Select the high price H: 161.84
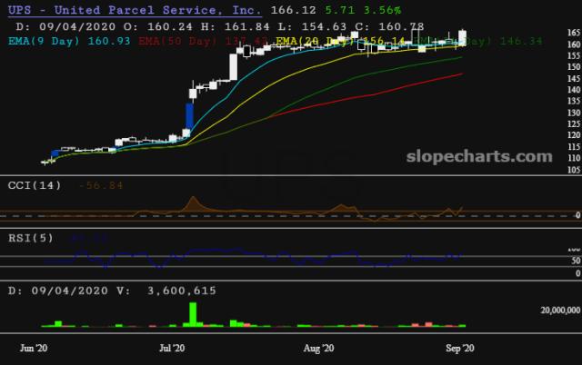582x365 pixels. click(x=236, y=26)
